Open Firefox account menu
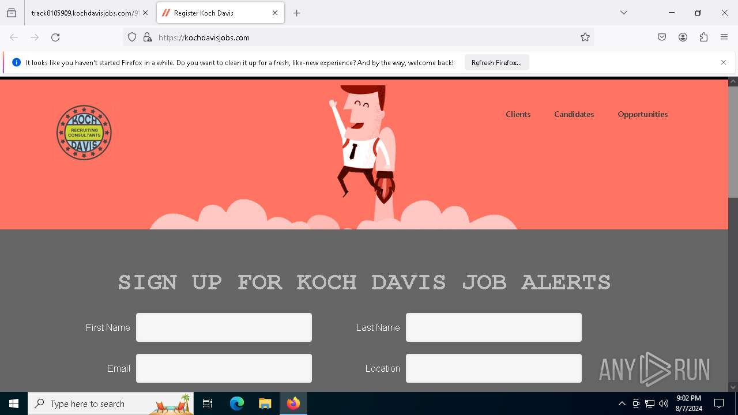Viewport: 738px width, 415px height. (683, 37)
